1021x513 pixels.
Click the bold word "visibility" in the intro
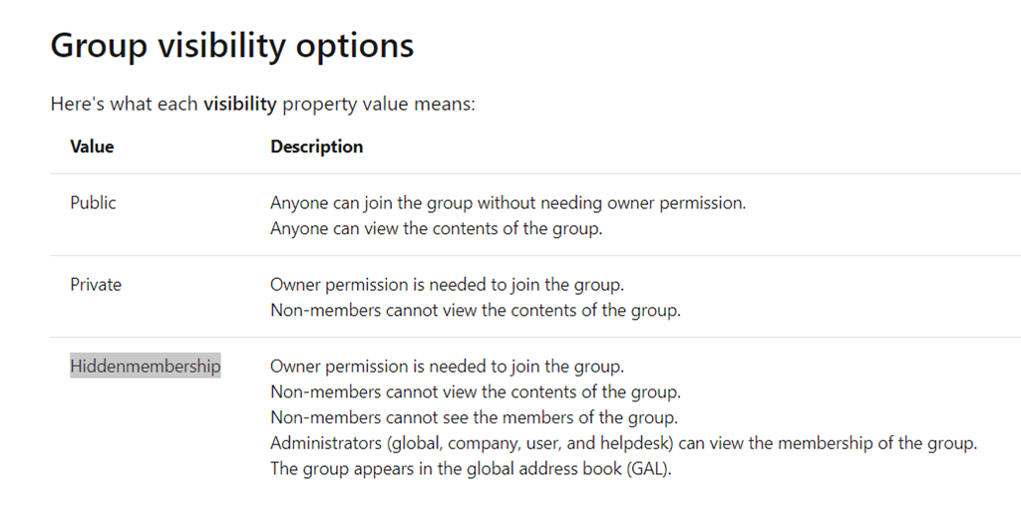(239, 104)
